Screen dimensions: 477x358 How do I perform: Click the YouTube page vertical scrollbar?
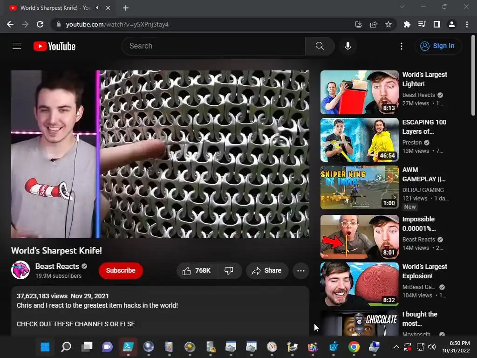point(473,76)
